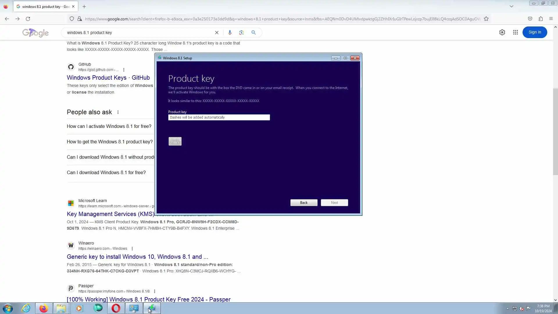Open Google Lens image search
558x314 pixels.
pyautogui.click(x=241, y=33)
